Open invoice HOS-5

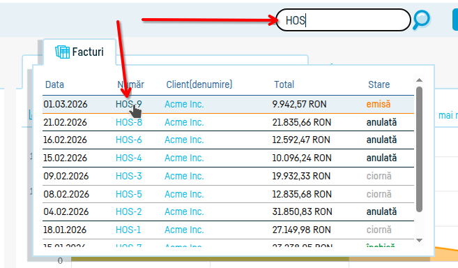(x=129, y=194)
